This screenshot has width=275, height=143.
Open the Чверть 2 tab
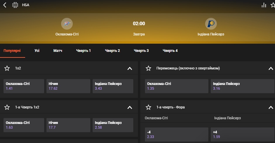pyautogui.click(x=113, y=51)
